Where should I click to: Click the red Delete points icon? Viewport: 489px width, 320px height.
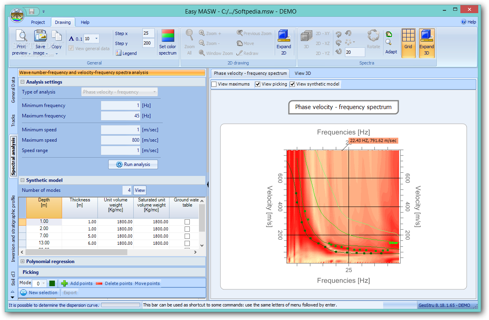click(99, 283)
